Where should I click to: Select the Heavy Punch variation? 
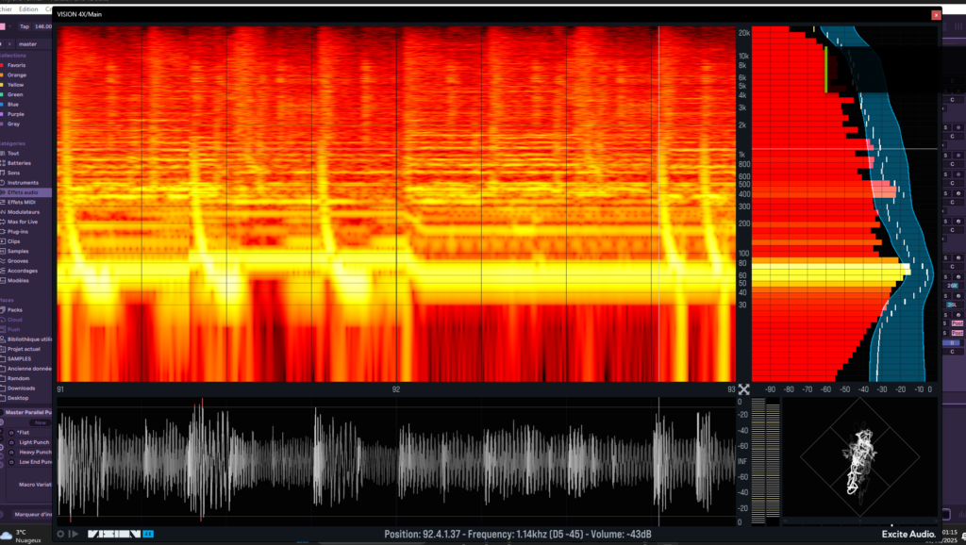[34, 452]
